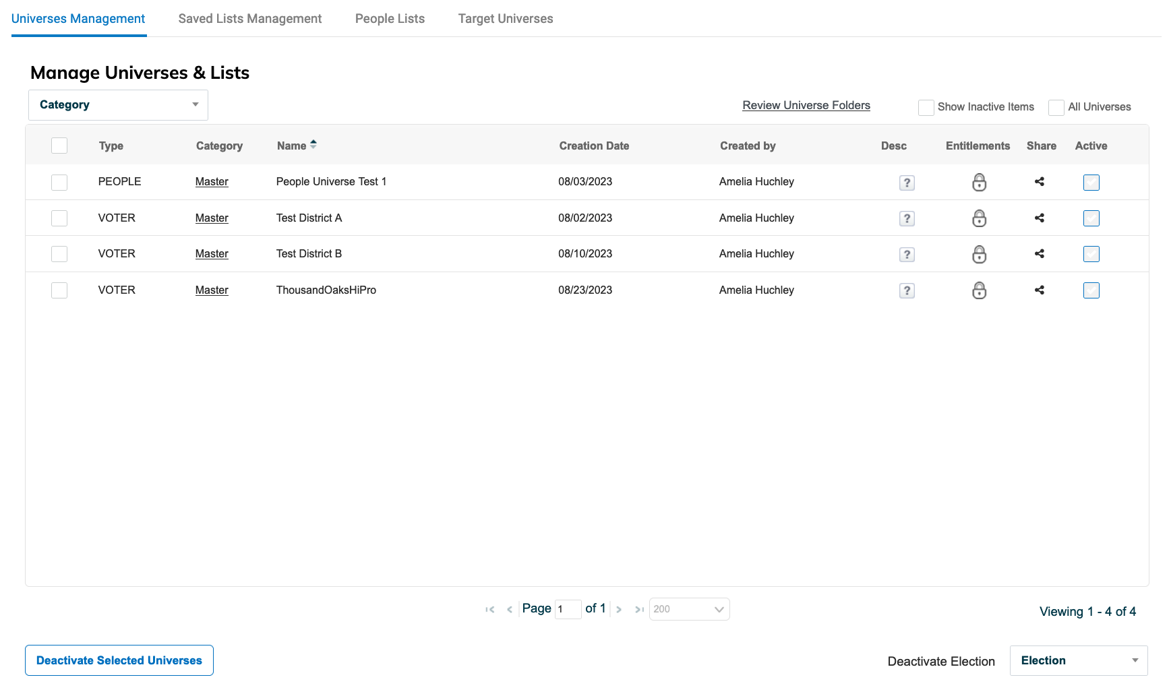
Task: Toggle Active checkbox for People Universe Test 1
Action: [x=1091, y=183]
